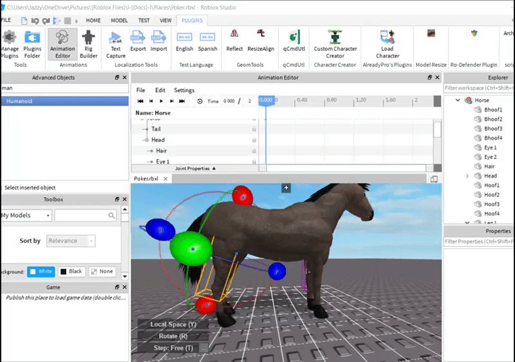Click the green rotation handle sphere
Image resolution: width=515 pixels, height=362 pixels.
click(191, 249)
